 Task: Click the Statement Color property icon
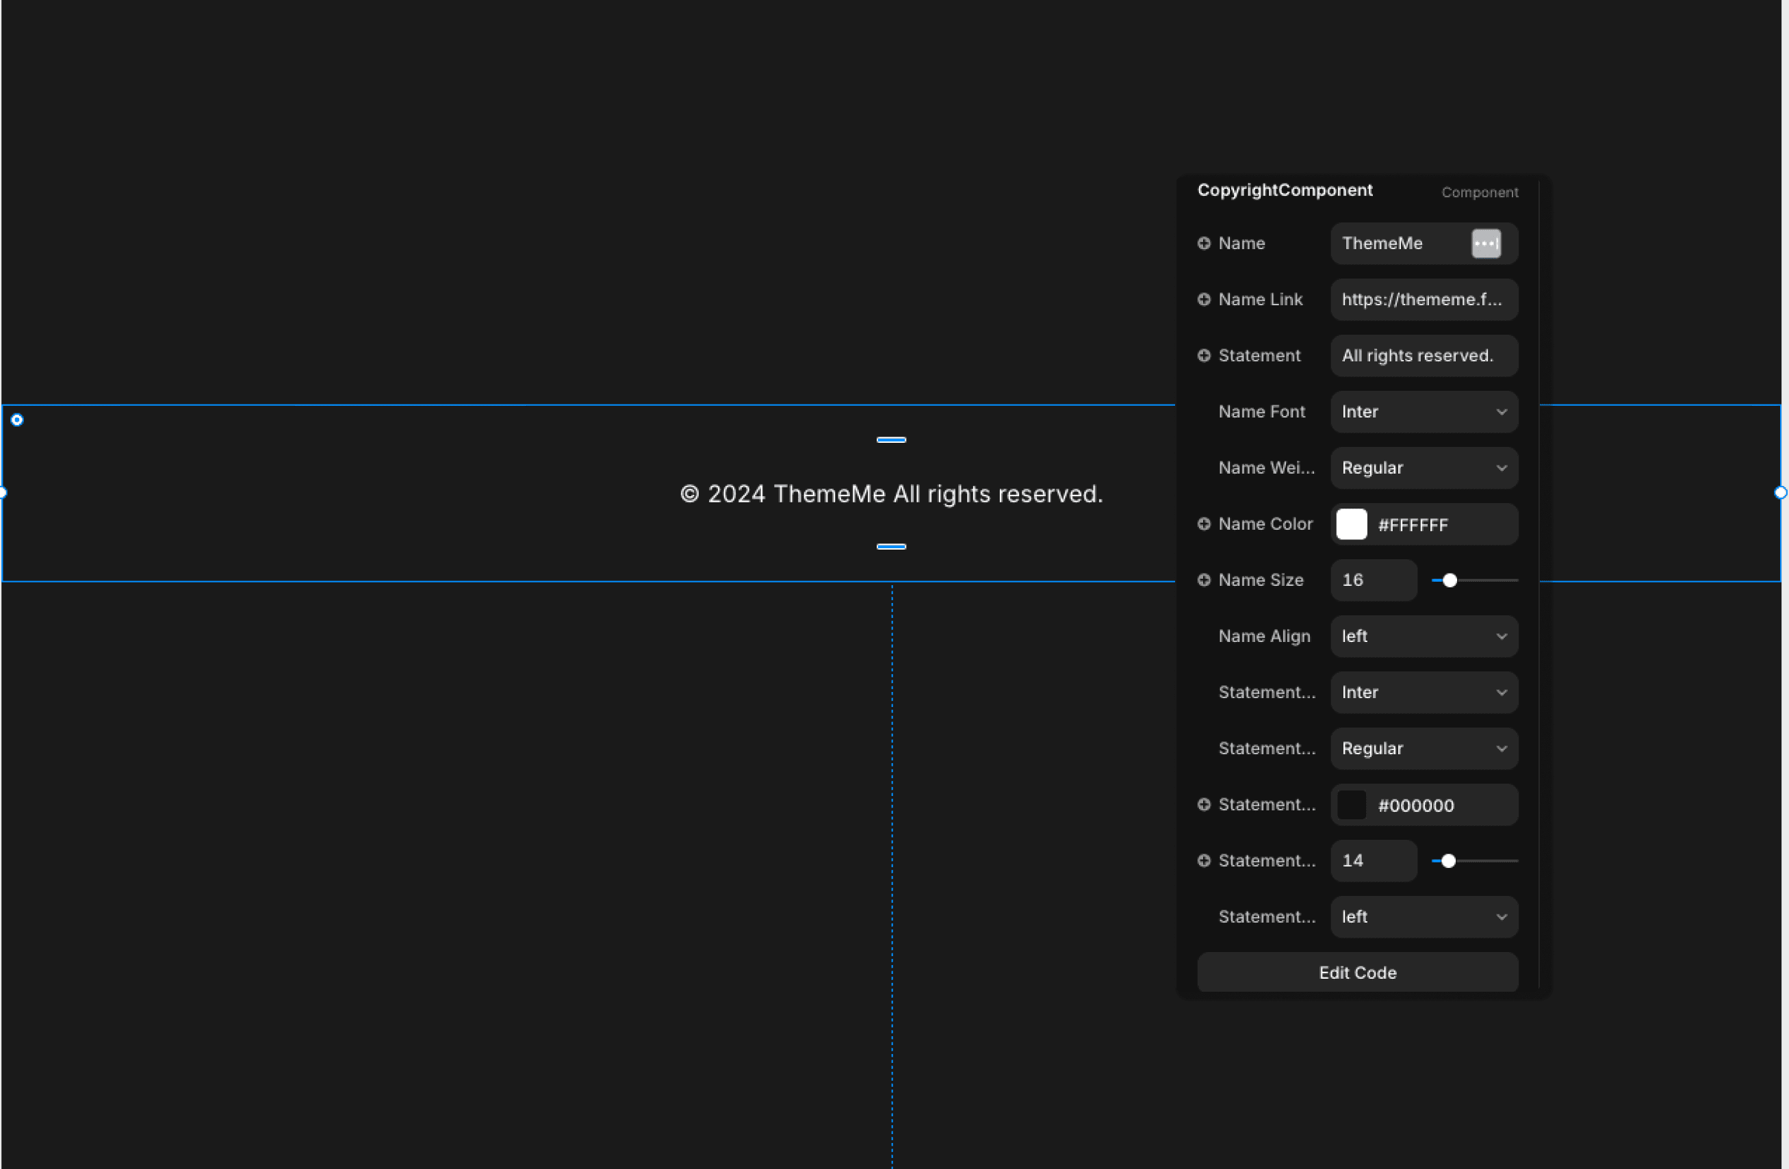click(x=1201, y=804)
